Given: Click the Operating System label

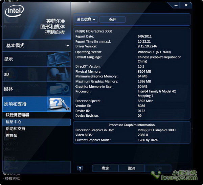Looking at the screenshot, I should (x=89, y=52).
